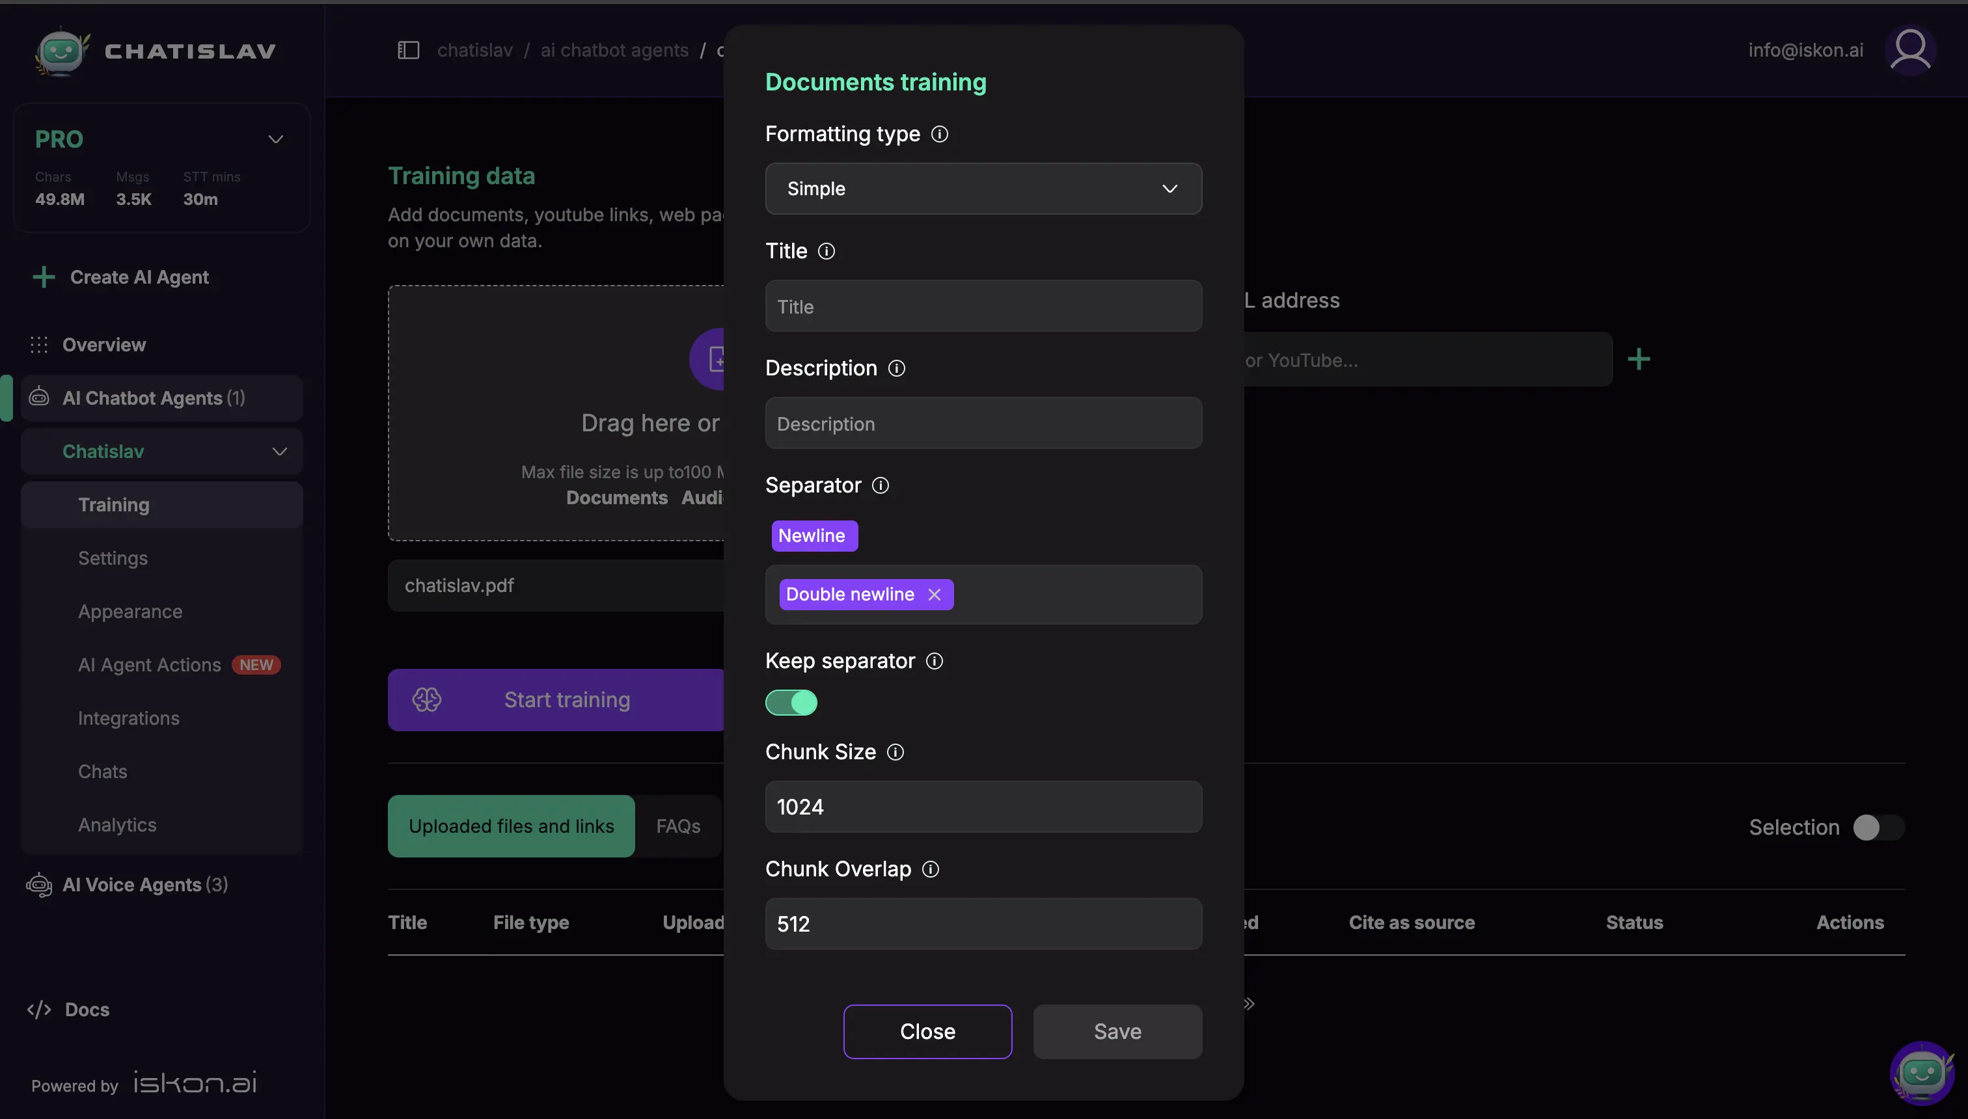This screenshot has height=1119, width=1968.
Task: Open the Formatting type Simple dropdown
Action: pyautogui.click(x=983, y=188)
